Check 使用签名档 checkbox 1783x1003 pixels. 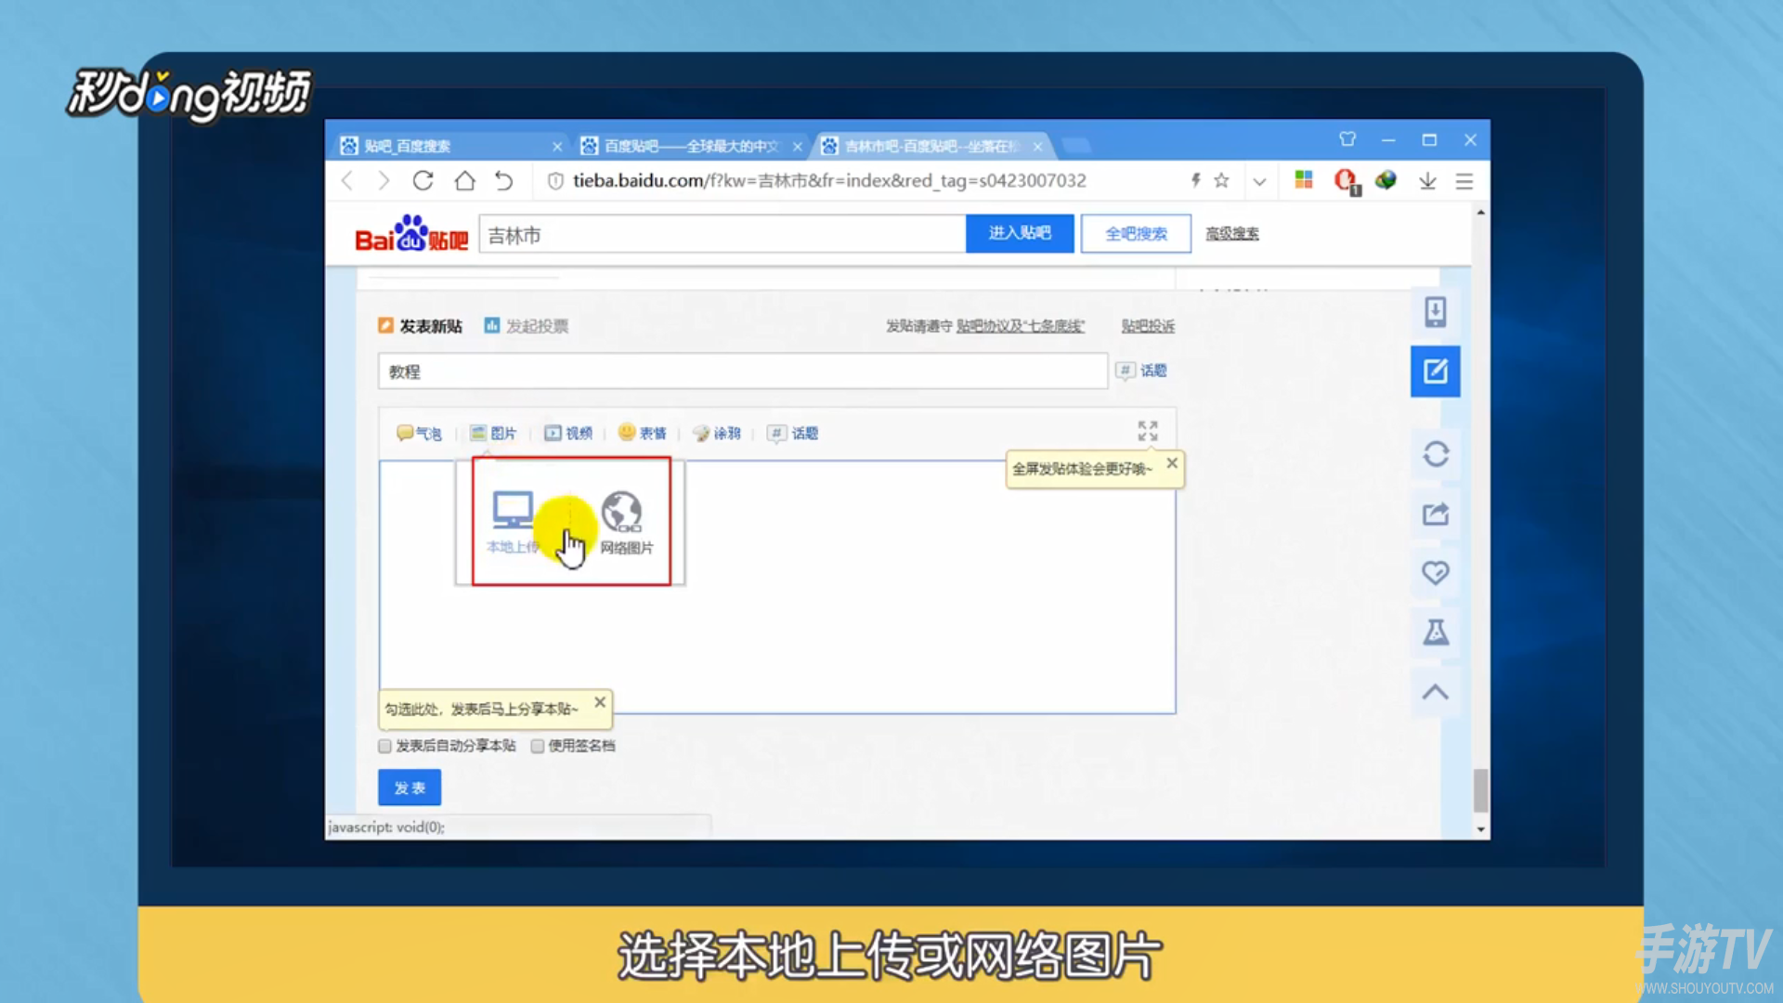coord(537,746)
